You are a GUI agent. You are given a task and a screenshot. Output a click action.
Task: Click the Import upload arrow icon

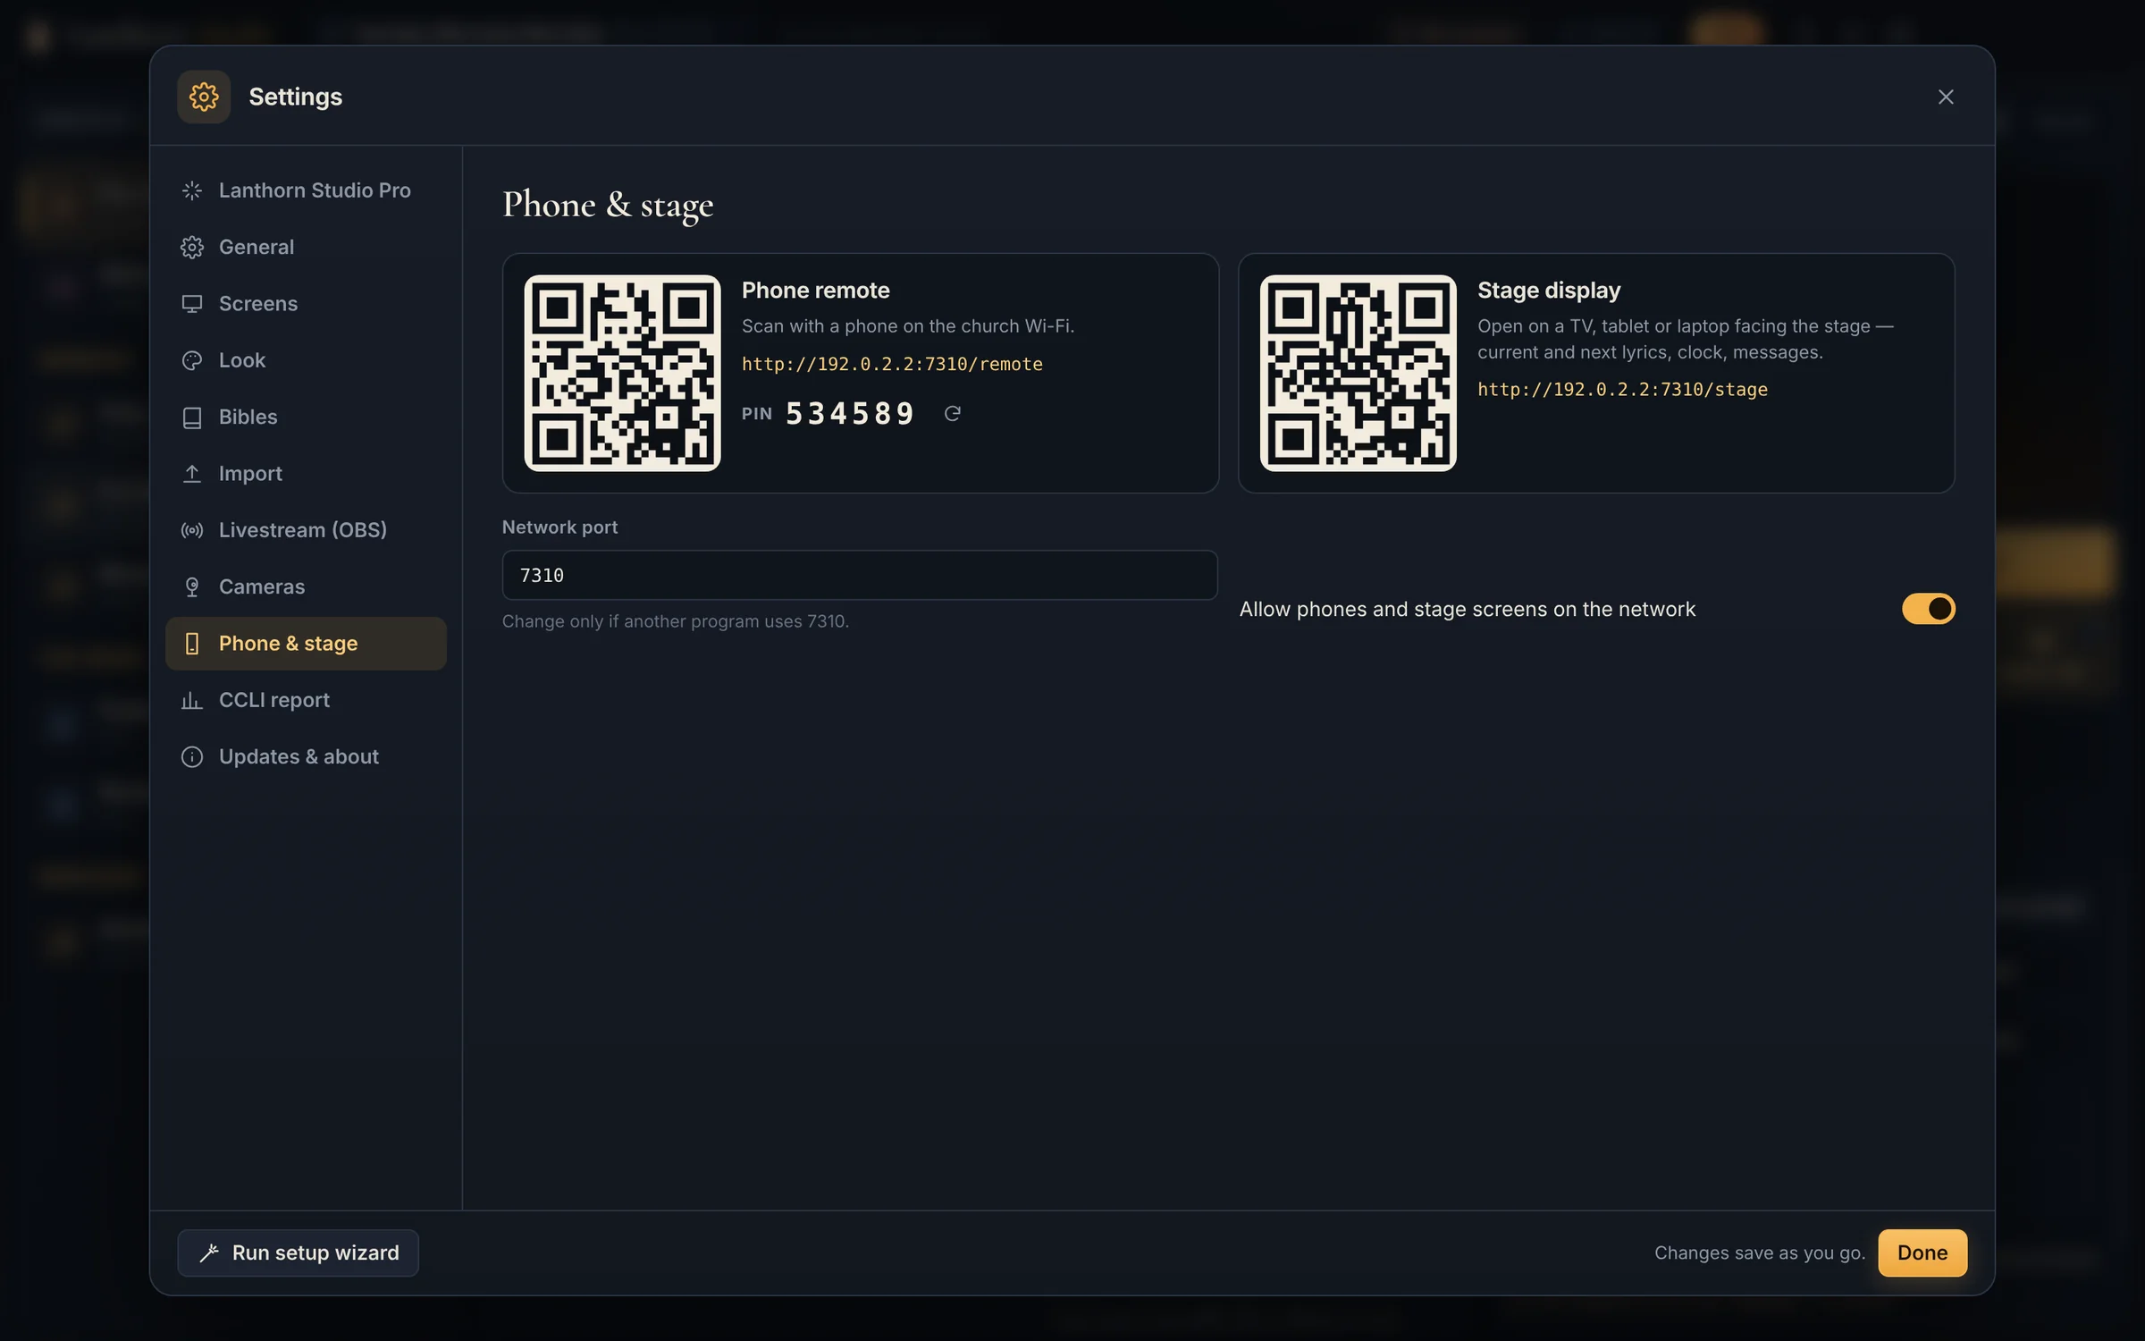(x=192, y=474)
